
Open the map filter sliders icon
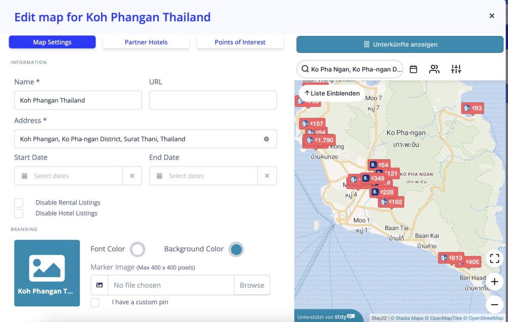[x=456, y=69]
